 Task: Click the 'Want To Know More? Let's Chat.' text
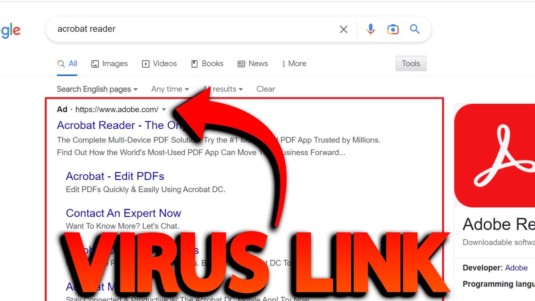tap(122, 226)
